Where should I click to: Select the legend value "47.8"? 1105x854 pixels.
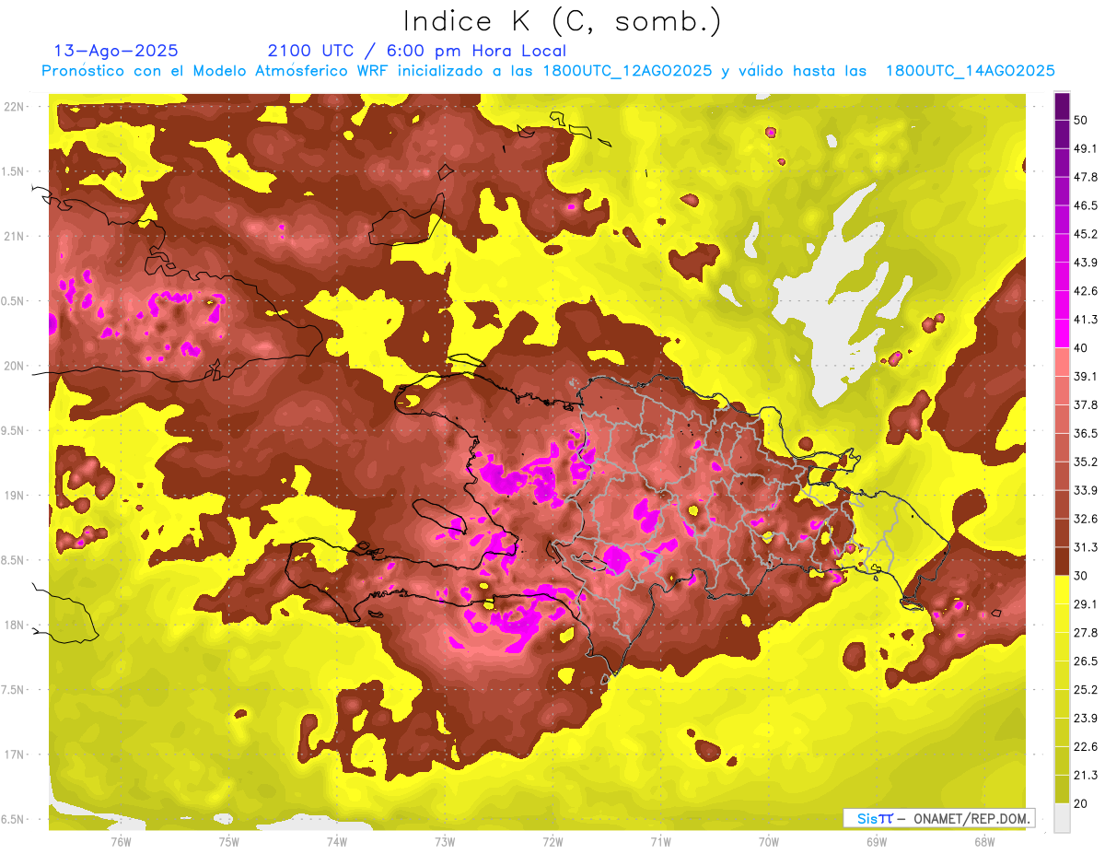tap(1085, 177)
